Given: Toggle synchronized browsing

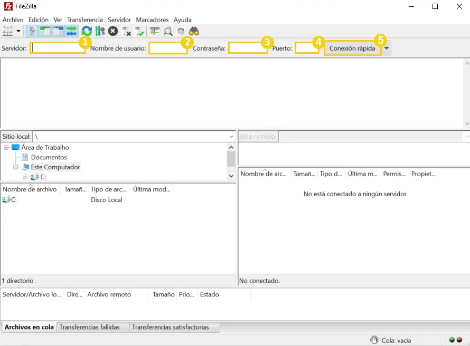Looking at the screenshot, I should (181, 31).
